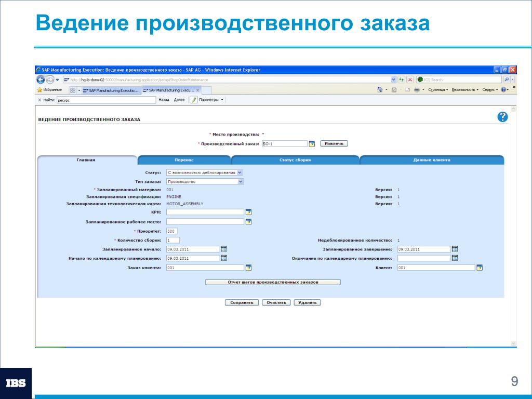Open browse icon next to Производственный заказ
The width and height of the screenshot is (532, 399).
[x=312, y=144]
